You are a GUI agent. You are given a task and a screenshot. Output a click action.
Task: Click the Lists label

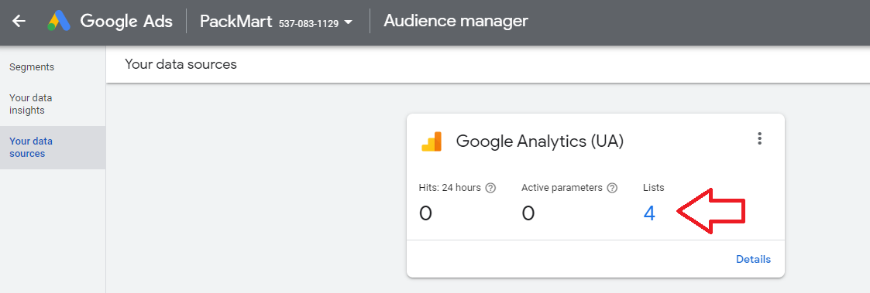click(x=654, y=188)
